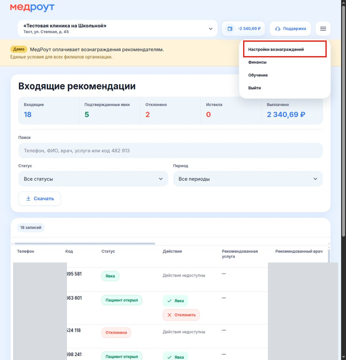Click the Демо badge in banner
346x360 pixels.
pyautogui.click(x=19, y=49)
